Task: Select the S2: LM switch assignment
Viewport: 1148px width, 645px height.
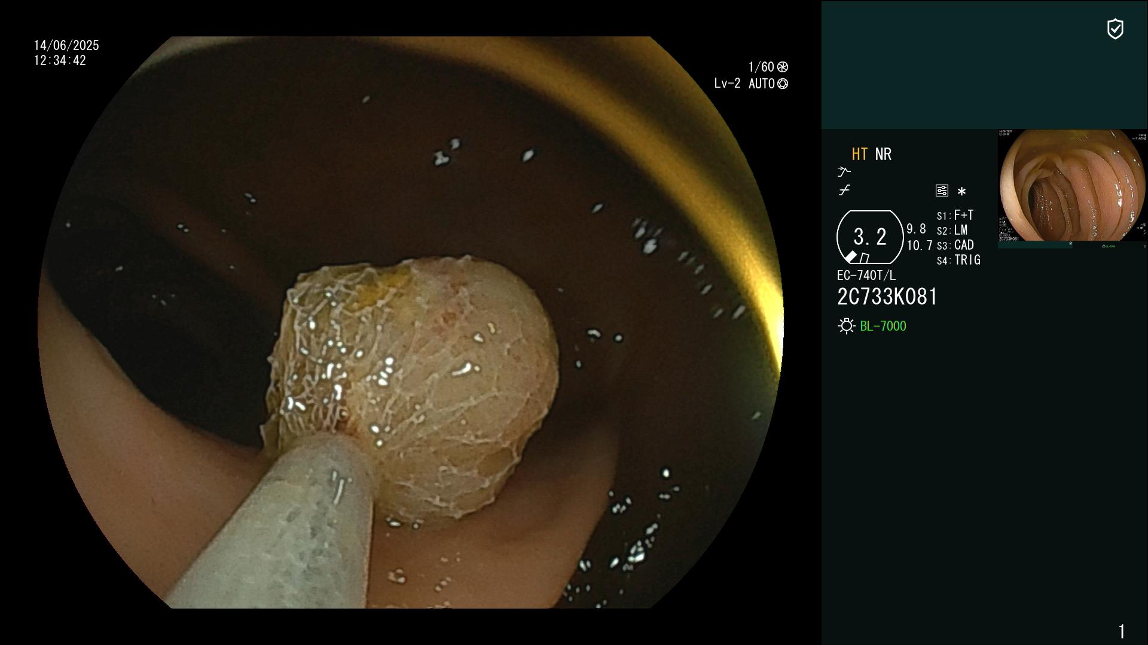Action: point(952,231)
